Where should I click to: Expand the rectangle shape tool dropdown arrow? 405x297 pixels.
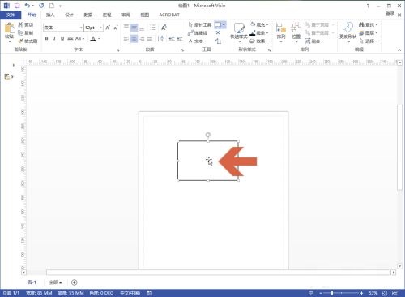click(224, 25)
